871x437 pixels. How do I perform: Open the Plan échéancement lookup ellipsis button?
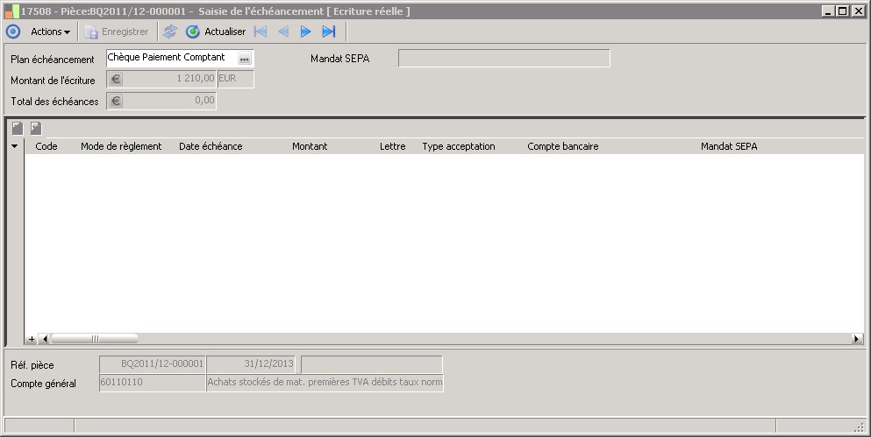(x=245, y=58)
